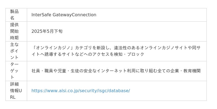Click the 製品名 label cell
The width and height of the screenshot is (217, 109).
(14, 15)
